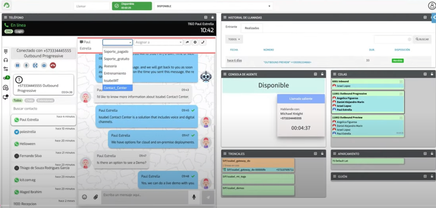Click the BUSCAR button

coord(422,39)
